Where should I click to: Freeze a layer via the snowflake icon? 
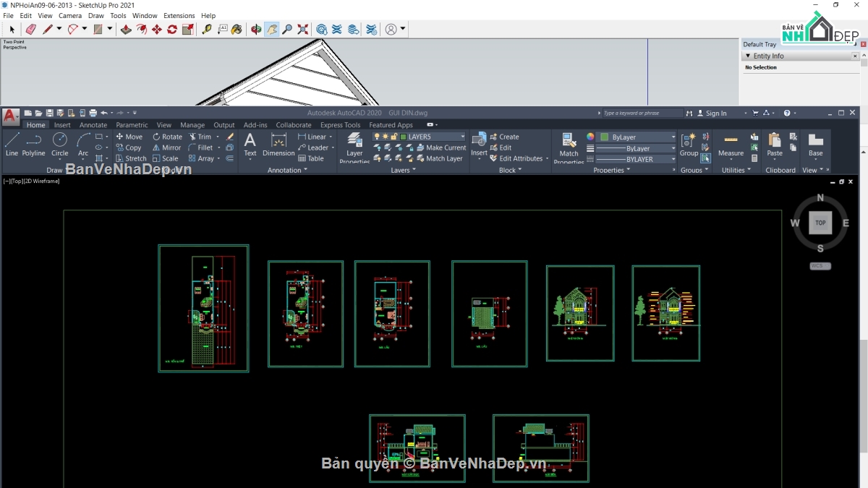point(399,147)
